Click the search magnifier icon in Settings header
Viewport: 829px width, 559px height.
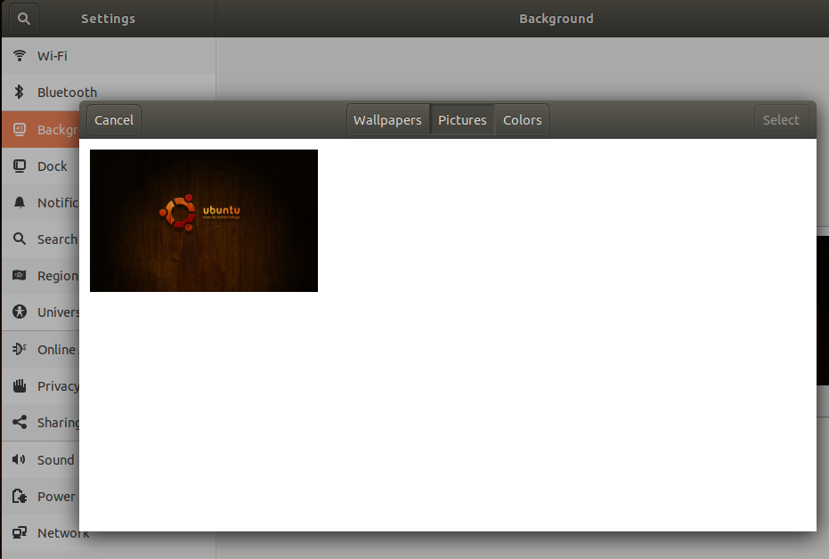tap(24, 19)
